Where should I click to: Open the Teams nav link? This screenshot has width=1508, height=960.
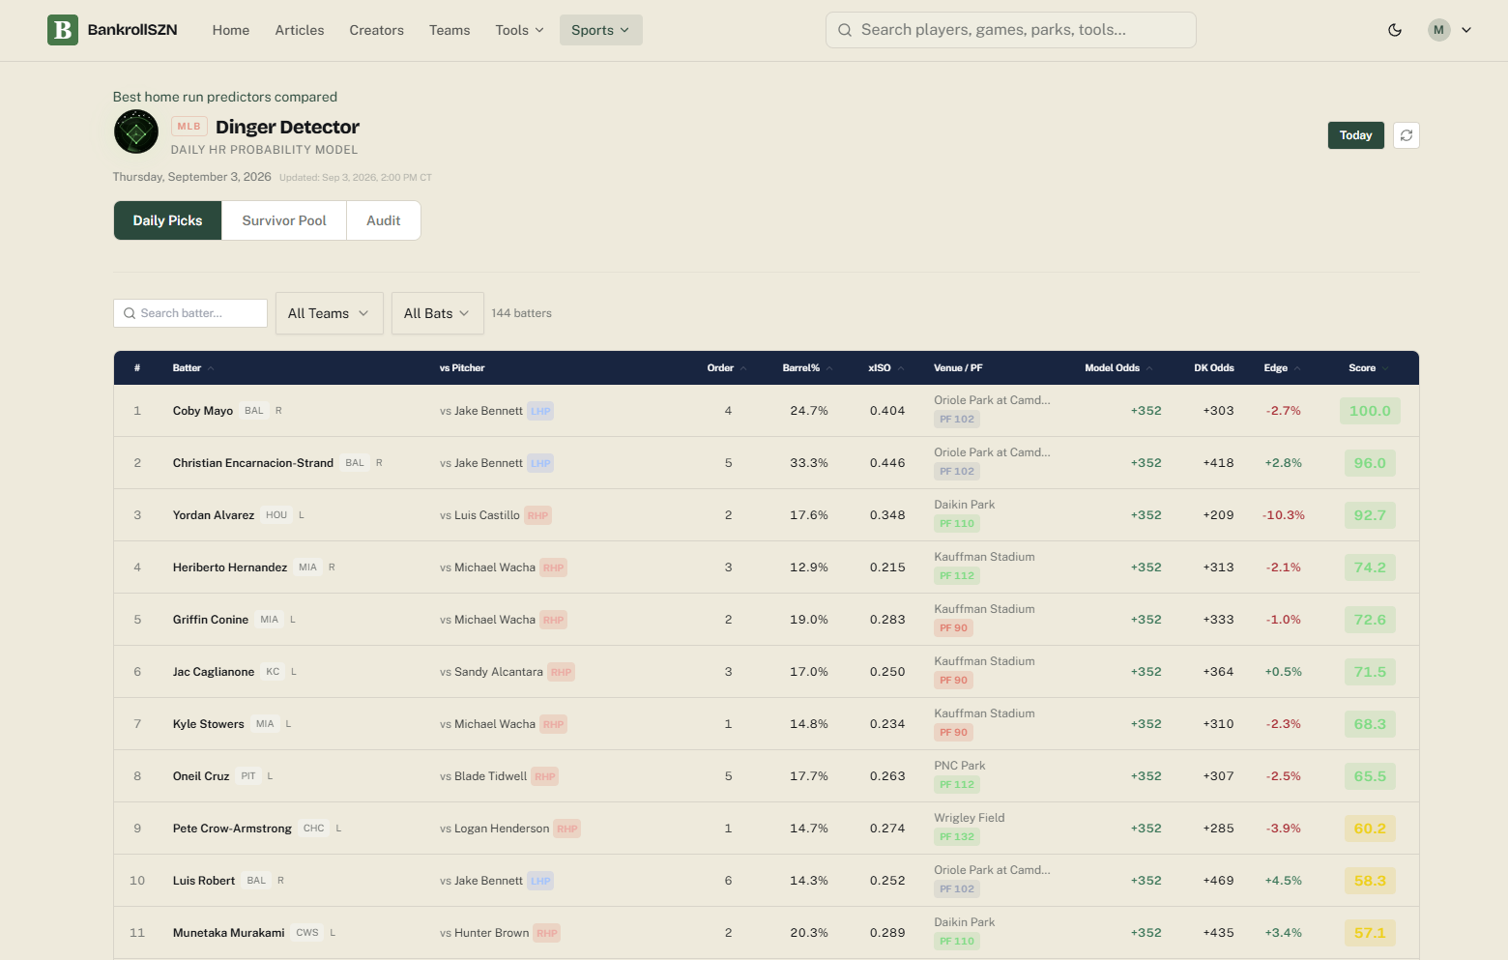pyautogui.click(x=449, y=30)
